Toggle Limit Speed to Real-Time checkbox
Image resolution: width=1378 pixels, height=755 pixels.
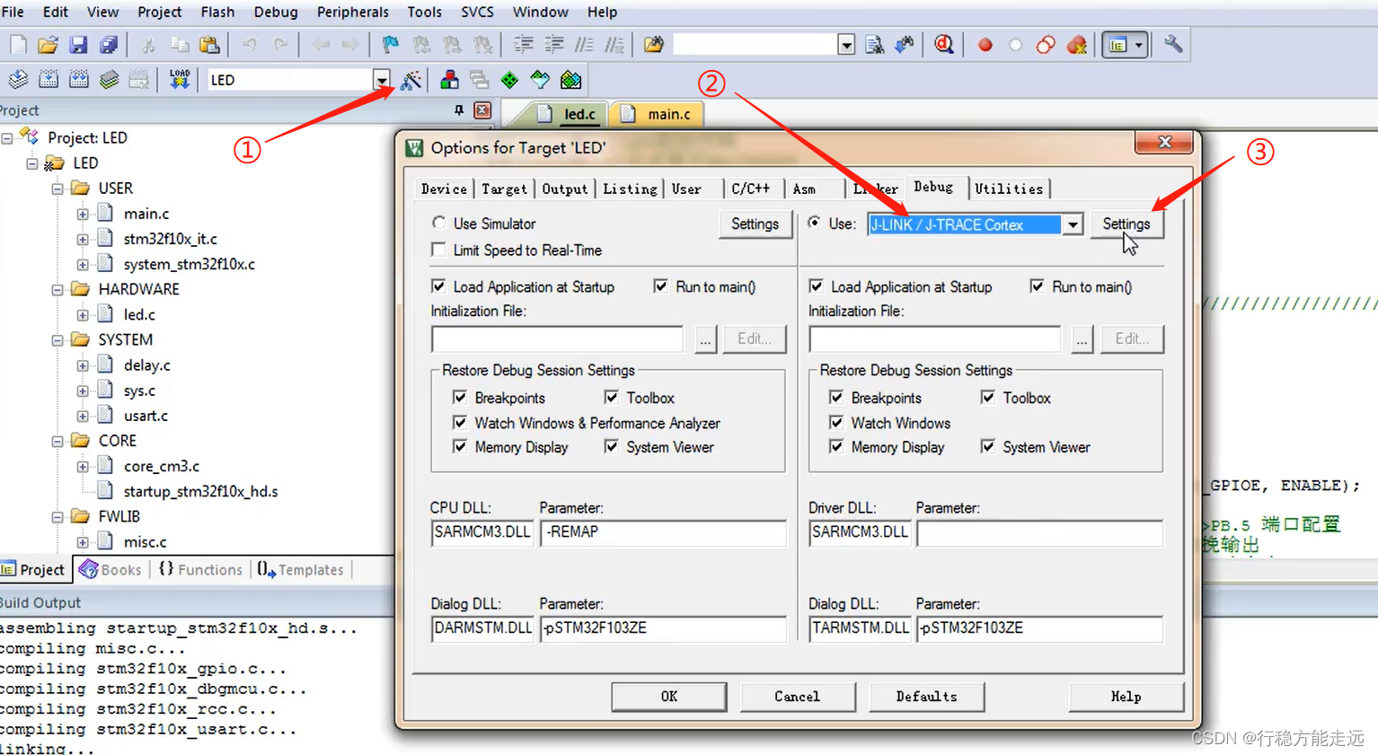pyautogui.click(x=438, y=250)
